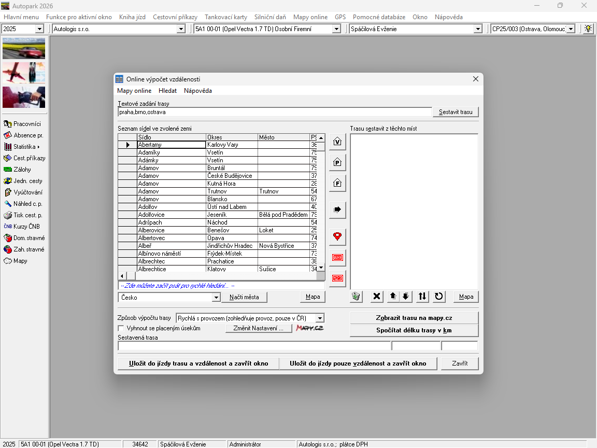
Task: Expand the driver Spáčilová Evženie dropdown
Action: 478,29
